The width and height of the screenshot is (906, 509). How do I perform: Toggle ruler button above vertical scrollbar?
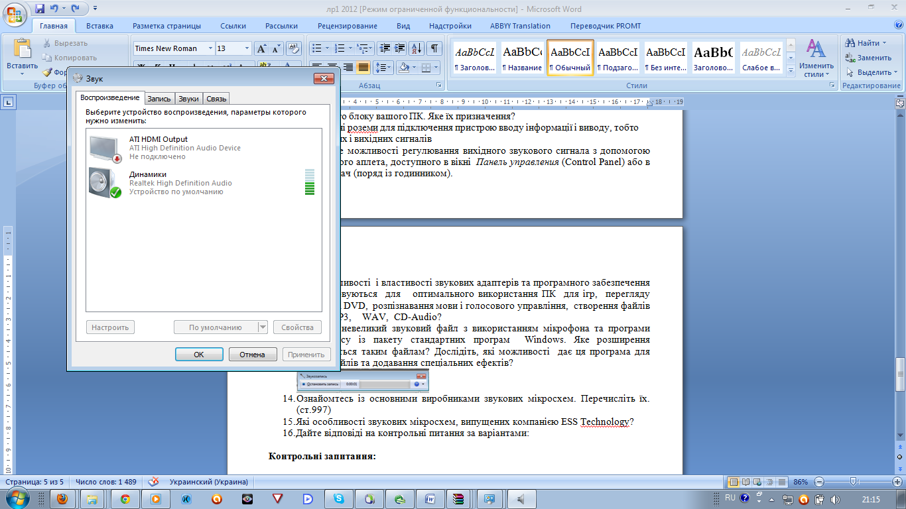[900, 103]
